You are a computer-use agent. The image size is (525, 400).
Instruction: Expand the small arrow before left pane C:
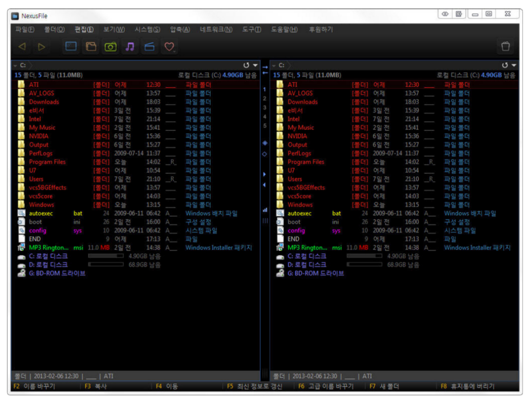15,66
